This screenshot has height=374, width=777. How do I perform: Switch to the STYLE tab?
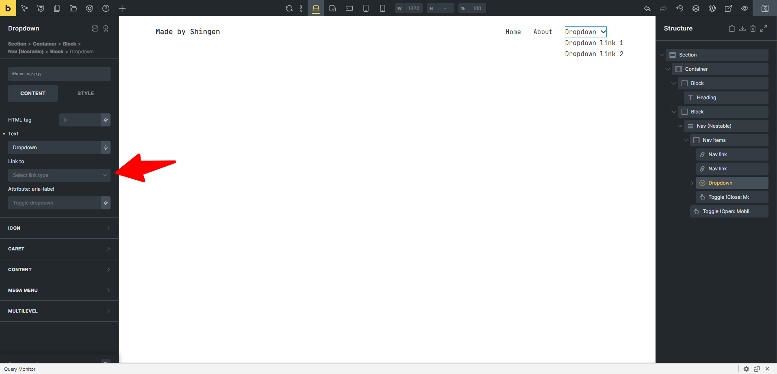(x=85, y=93)
